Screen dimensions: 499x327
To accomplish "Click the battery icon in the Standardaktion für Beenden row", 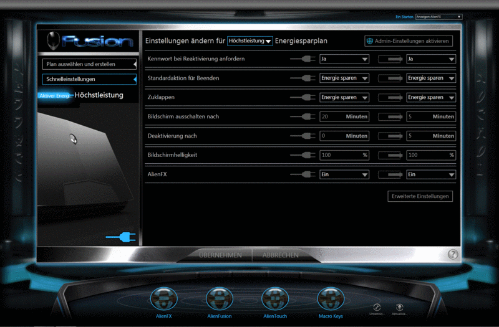I will coord(390,78).
